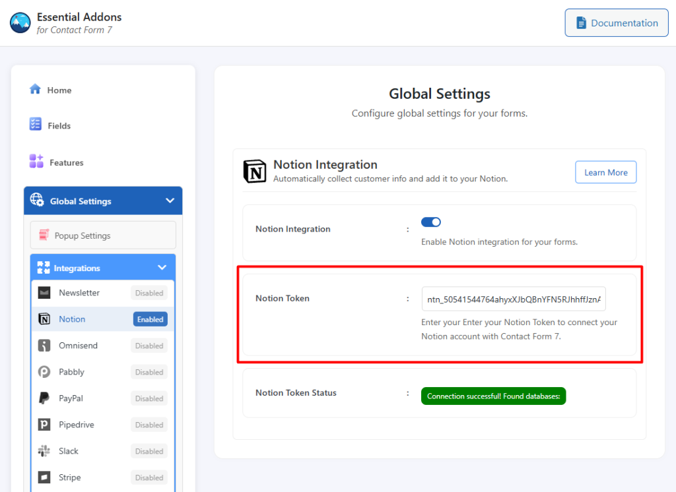The image size is (676, 492).
Task: Click the Disabled badge next to Pipedrive
Action: click(149, 425)
